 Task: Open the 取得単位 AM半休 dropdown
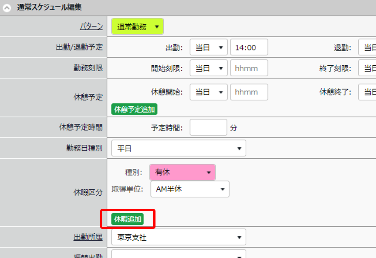(x=190, y=189)
